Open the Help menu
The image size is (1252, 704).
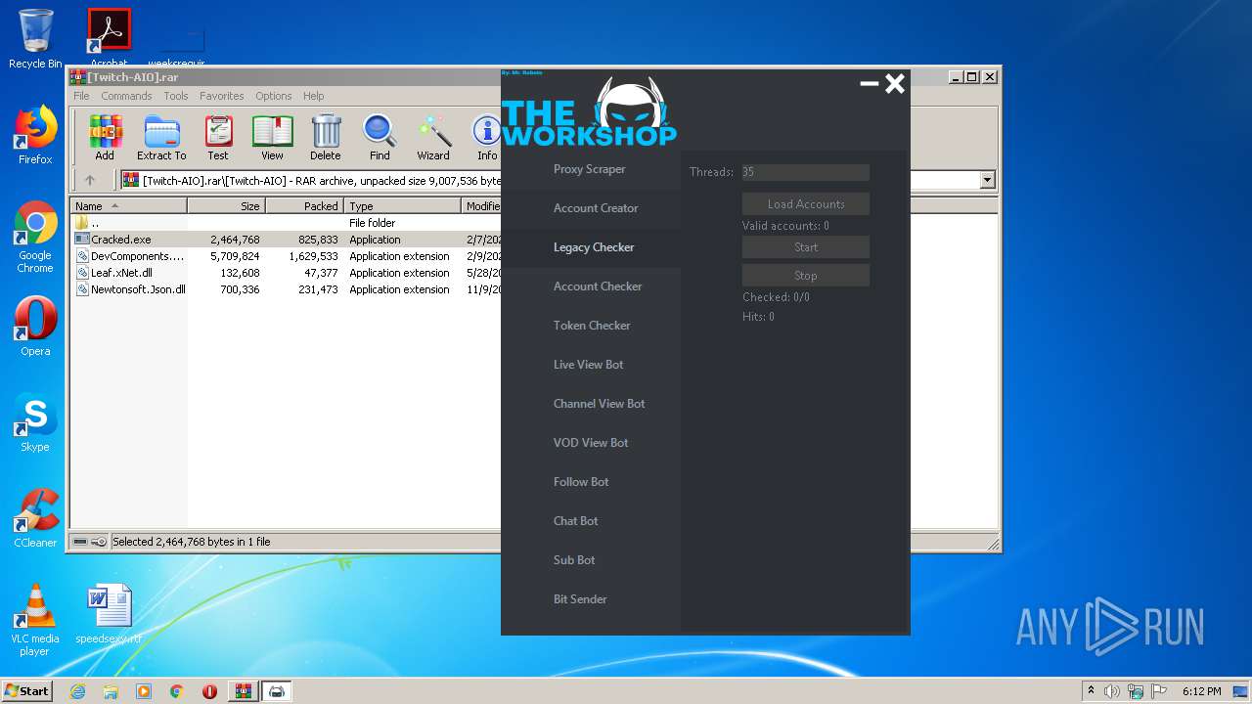point(314,96)
